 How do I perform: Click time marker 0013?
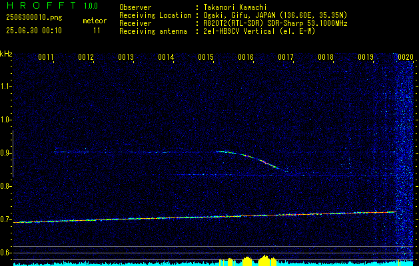click(x=126, y=57)
